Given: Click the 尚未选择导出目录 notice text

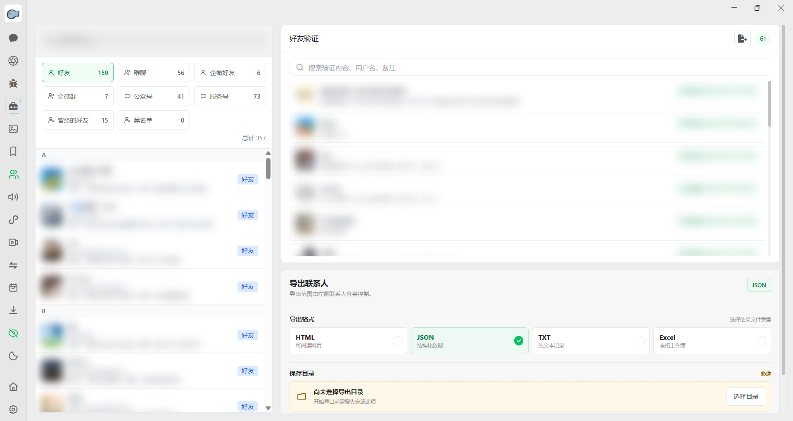Looking at the screenshot, I should (338, 392).
